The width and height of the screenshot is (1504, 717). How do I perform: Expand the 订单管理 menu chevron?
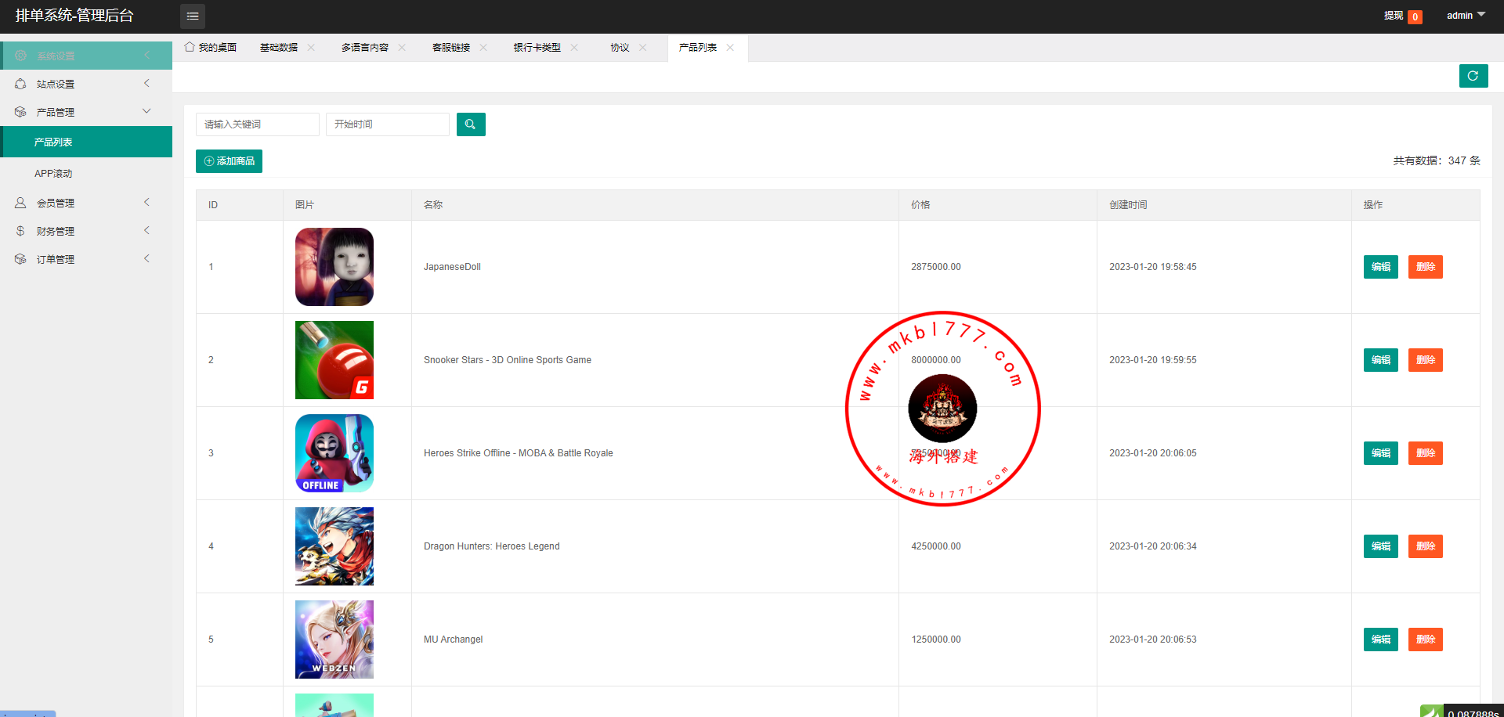tap(146, 258)
